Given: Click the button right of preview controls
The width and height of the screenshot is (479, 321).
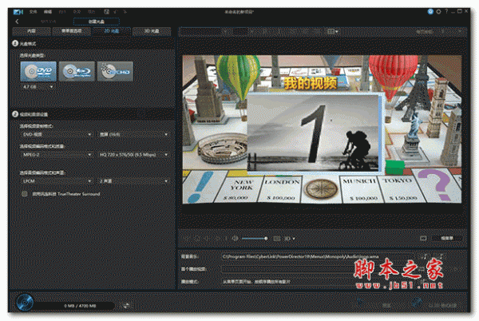Looking at the screenshot, I should [446, 238].
